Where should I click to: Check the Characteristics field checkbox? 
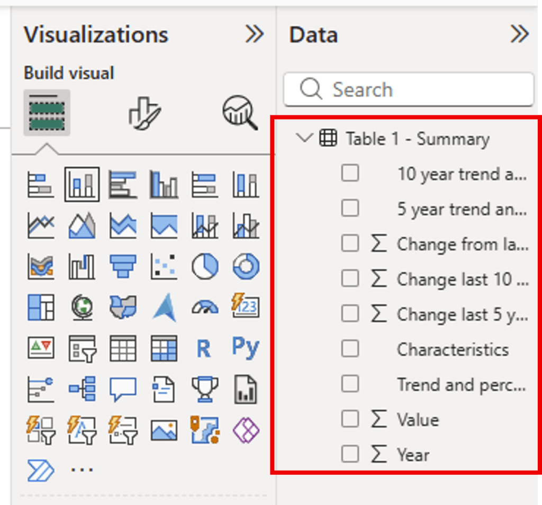tap(350, 349)
